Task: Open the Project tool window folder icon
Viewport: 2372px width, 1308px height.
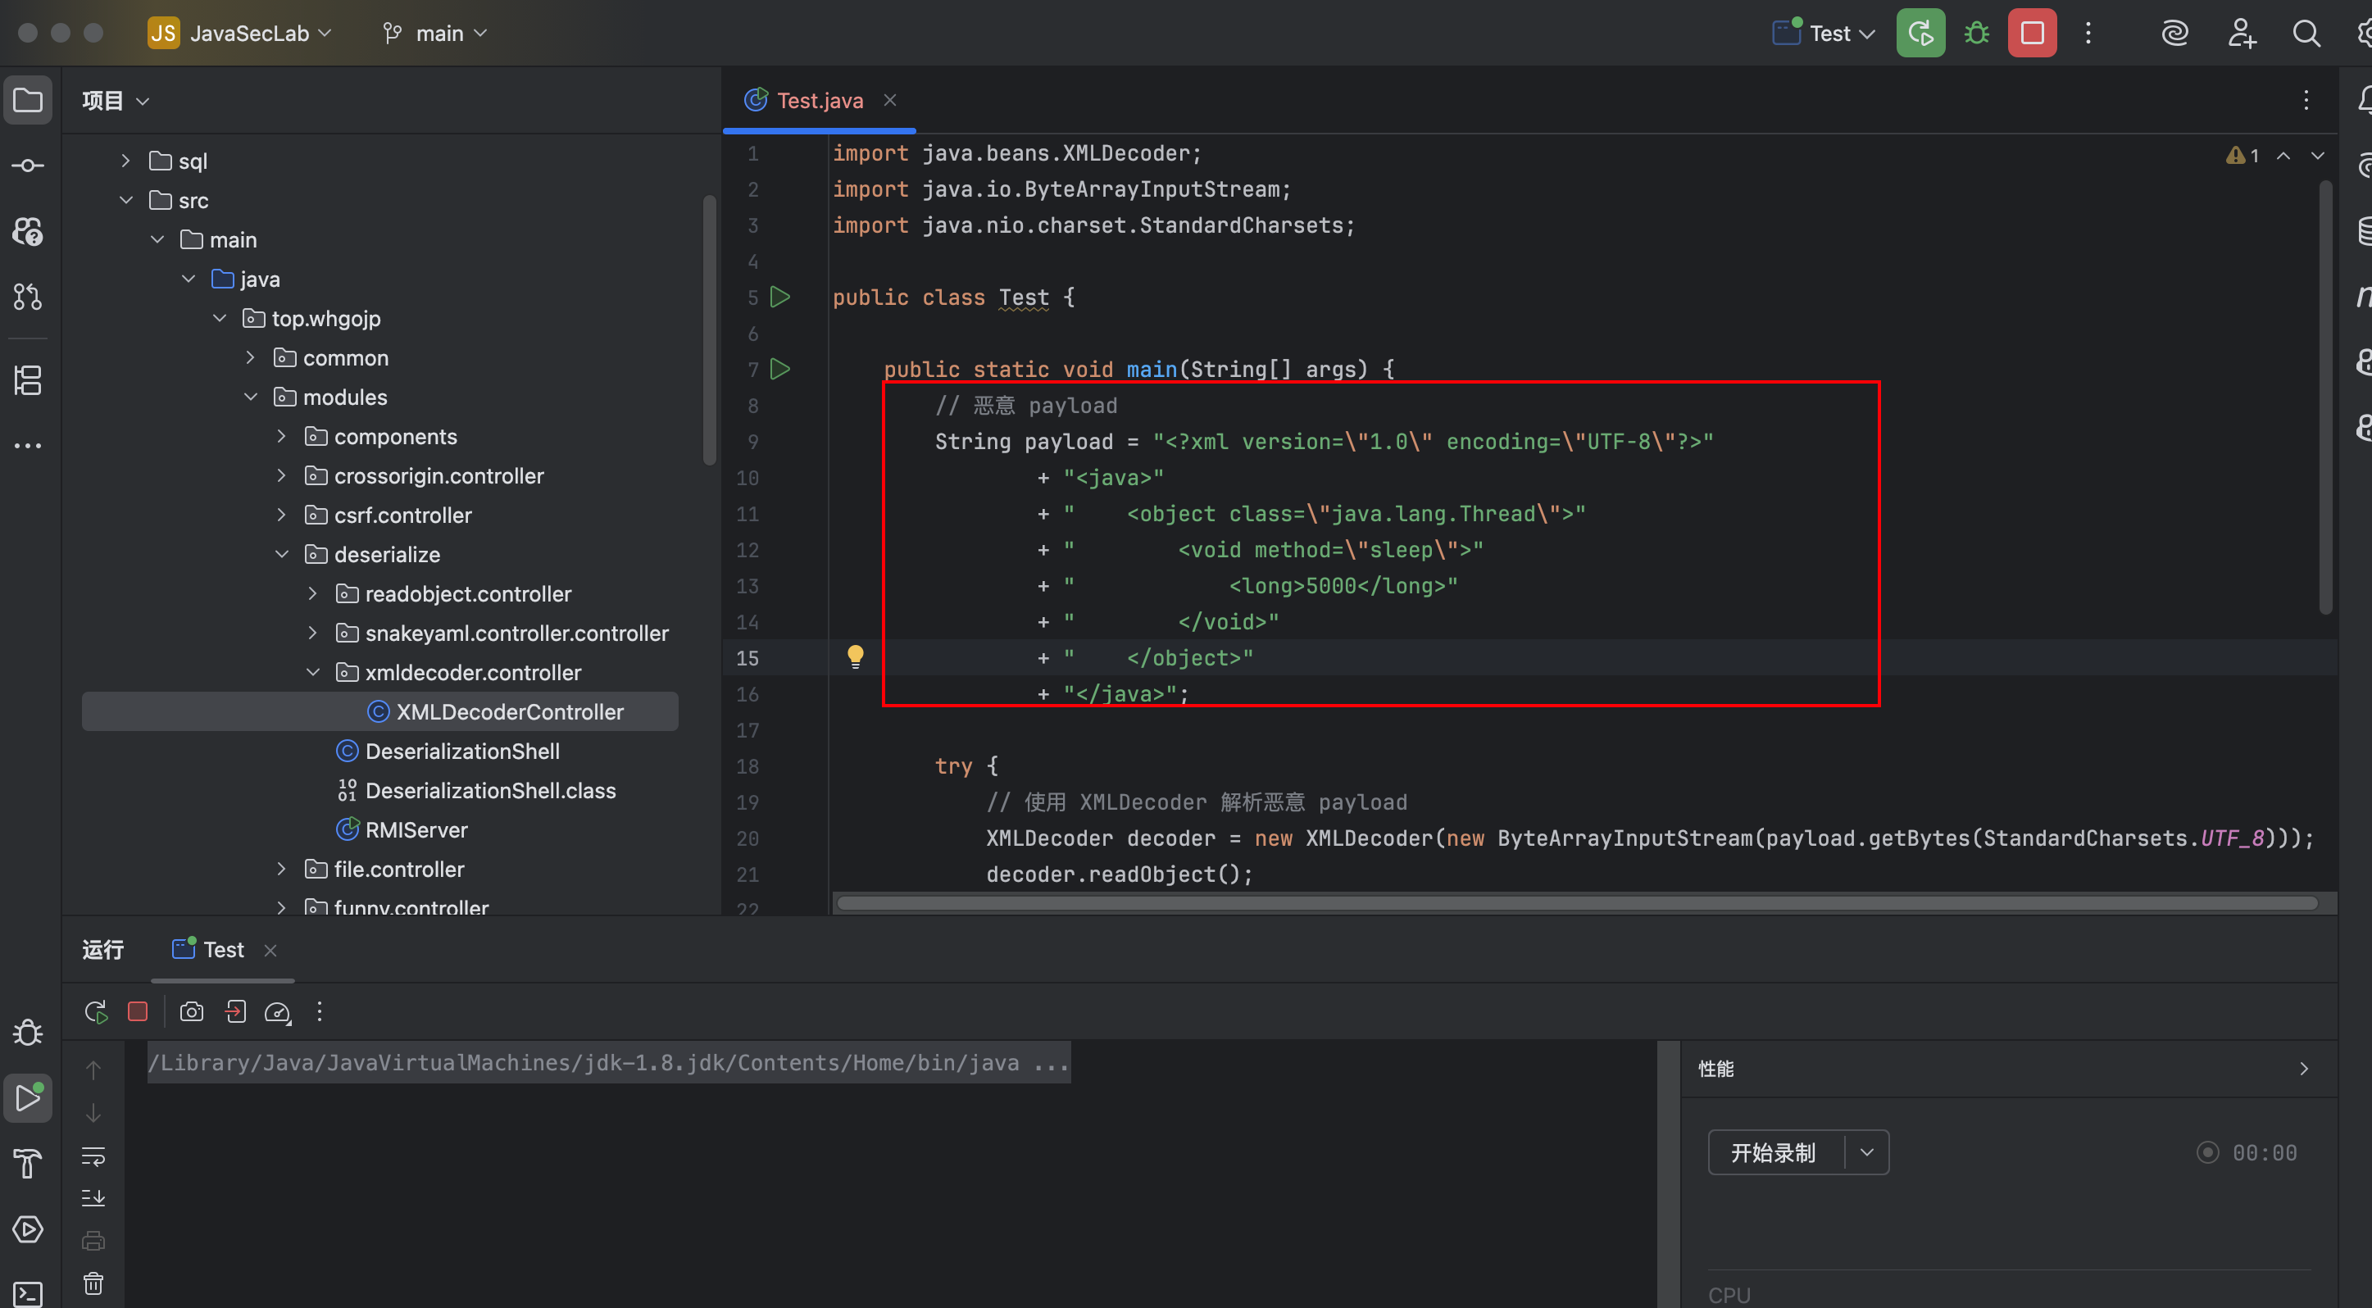Action: [x=28, y=99]
